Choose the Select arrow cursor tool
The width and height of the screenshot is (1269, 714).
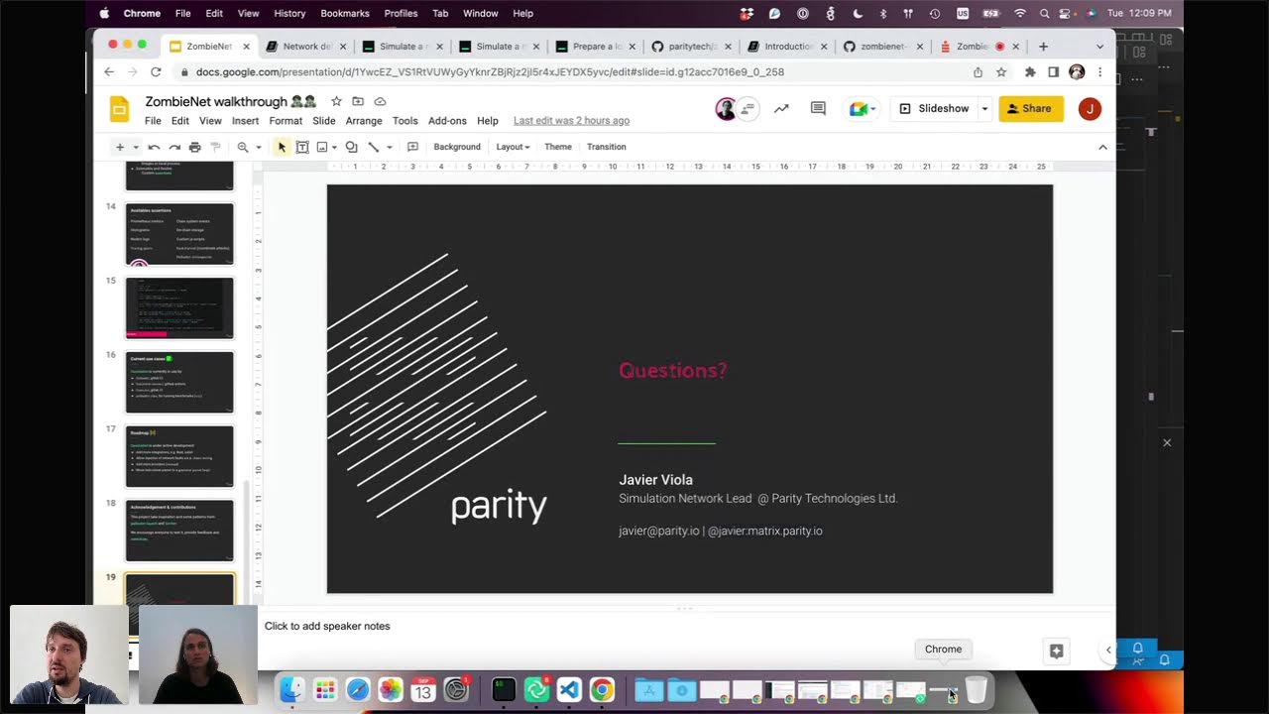tap(282, 147)
